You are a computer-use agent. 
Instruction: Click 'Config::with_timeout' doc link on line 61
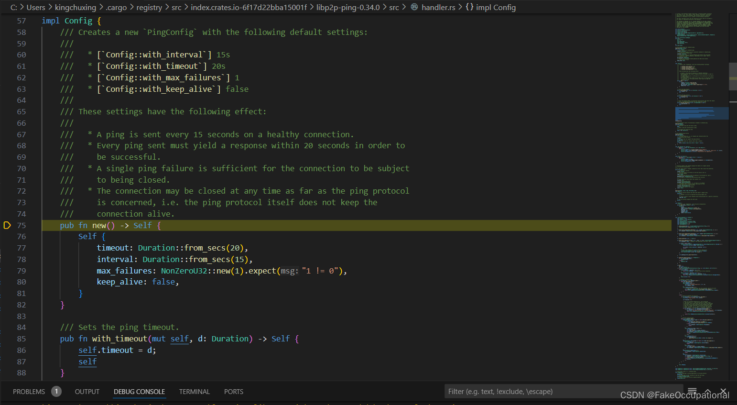click(152, 66)
